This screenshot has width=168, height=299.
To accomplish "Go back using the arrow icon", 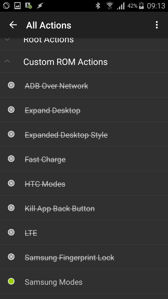I will pyautogui.click(x=13, y=25).
